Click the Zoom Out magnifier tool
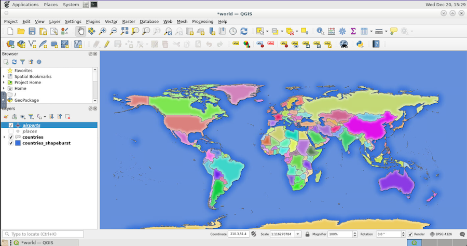The height and width of the screenshot is (246, 467). pyautogui.click(x=113, y=31)
